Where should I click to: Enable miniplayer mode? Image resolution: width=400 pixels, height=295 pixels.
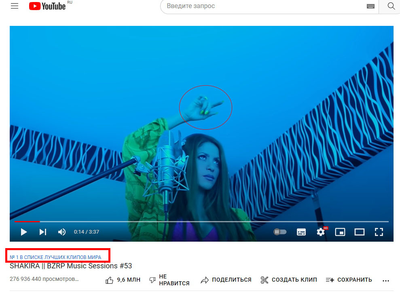click(x=340, y=232)
